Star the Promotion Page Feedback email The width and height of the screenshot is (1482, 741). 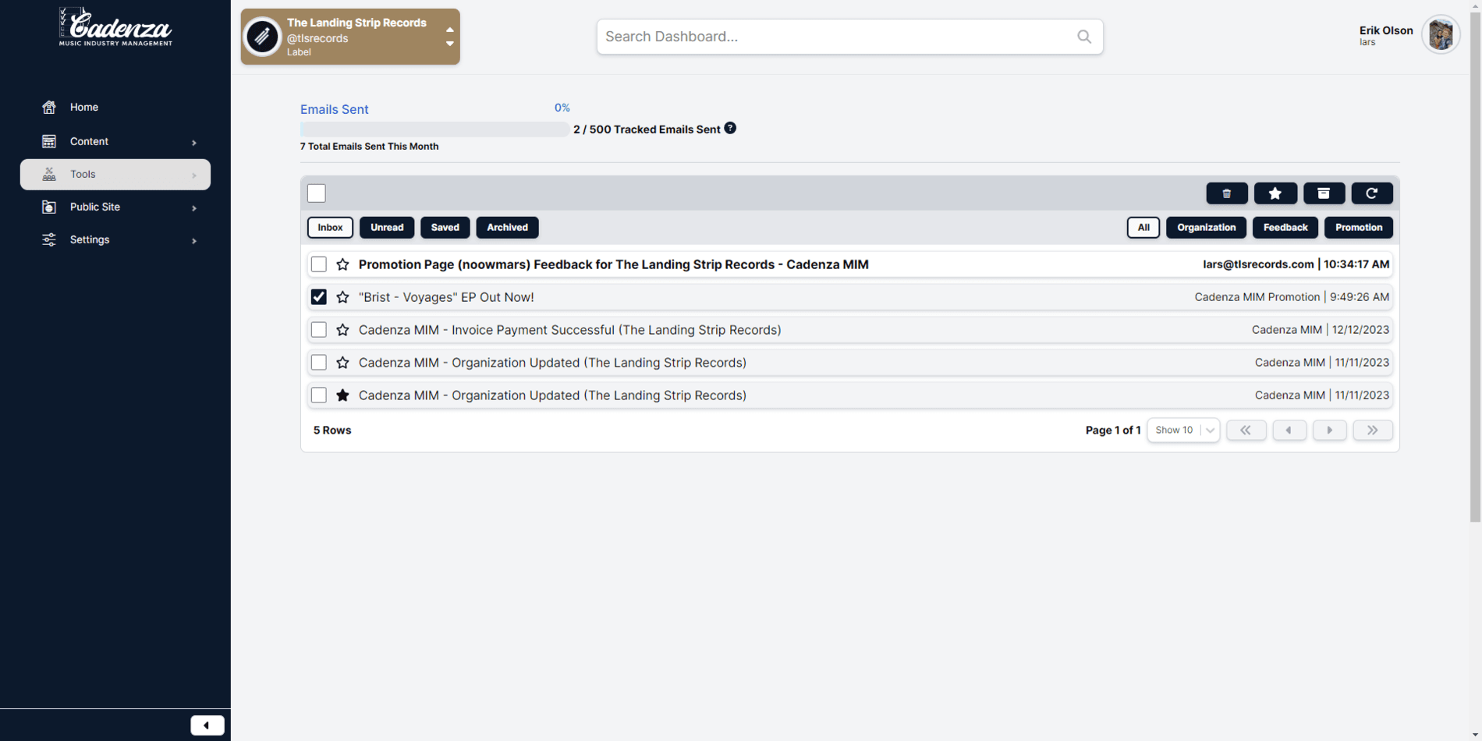342,264
